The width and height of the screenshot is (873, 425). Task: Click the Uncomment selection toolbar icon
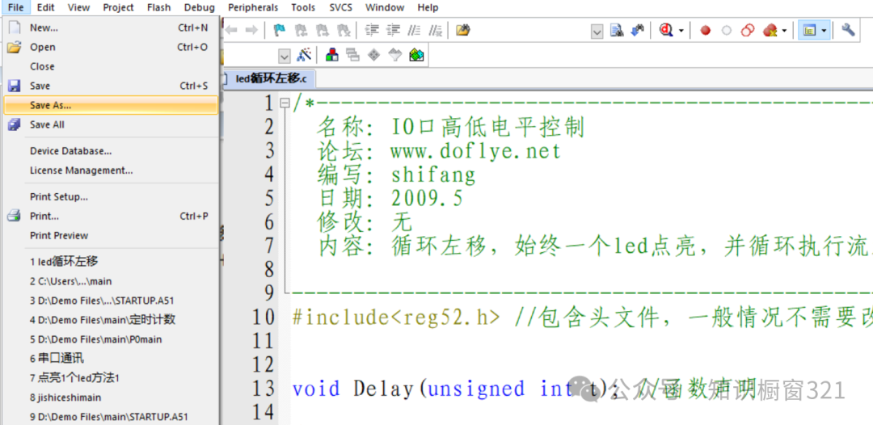coord(436,30)
